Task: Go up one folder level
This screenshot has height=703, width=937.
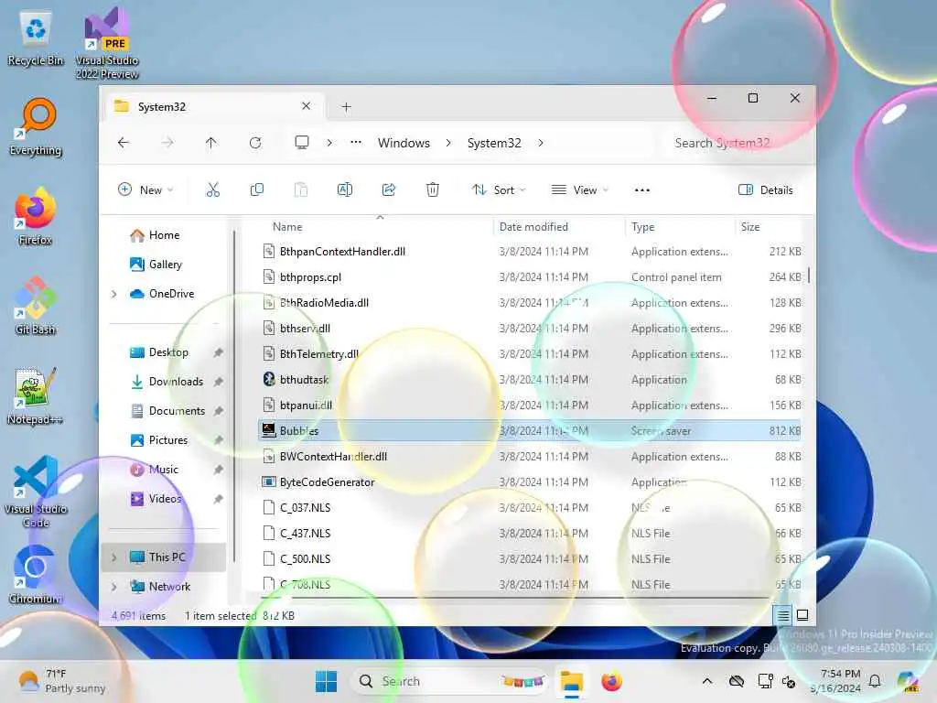Action: point(211,143)
